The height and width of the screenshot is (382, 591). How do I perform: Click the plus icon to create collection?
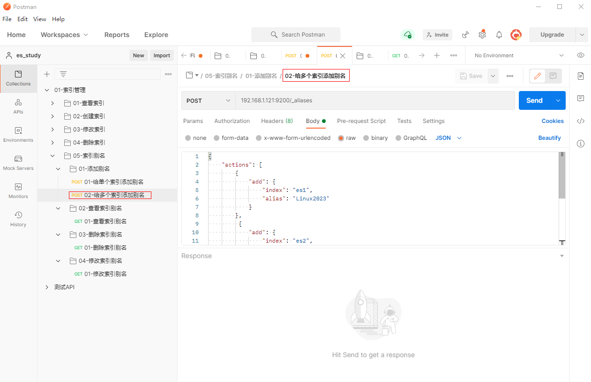[47, 74]
